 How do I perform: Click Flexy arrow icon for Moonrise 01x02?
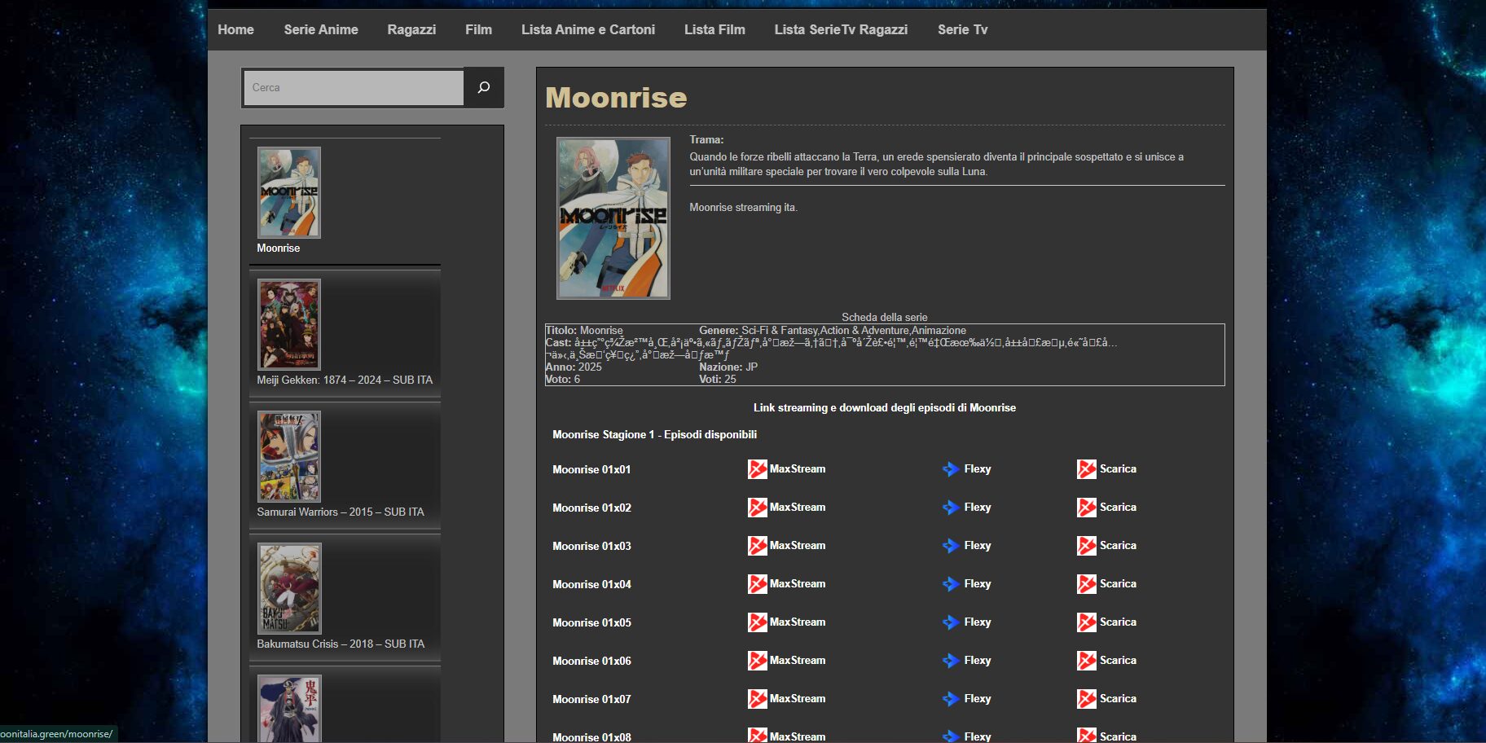click(x=951, y=508)
